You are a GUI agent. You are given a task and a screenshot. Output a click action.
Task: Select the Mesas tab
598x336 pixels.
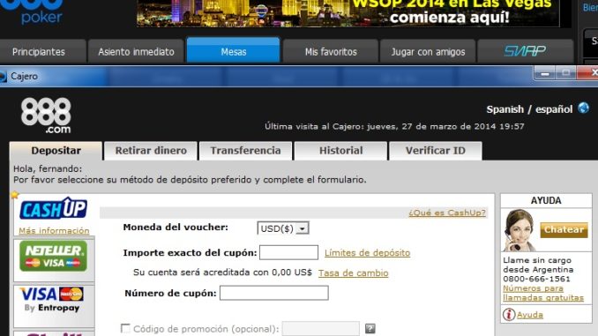pos(234,50)
